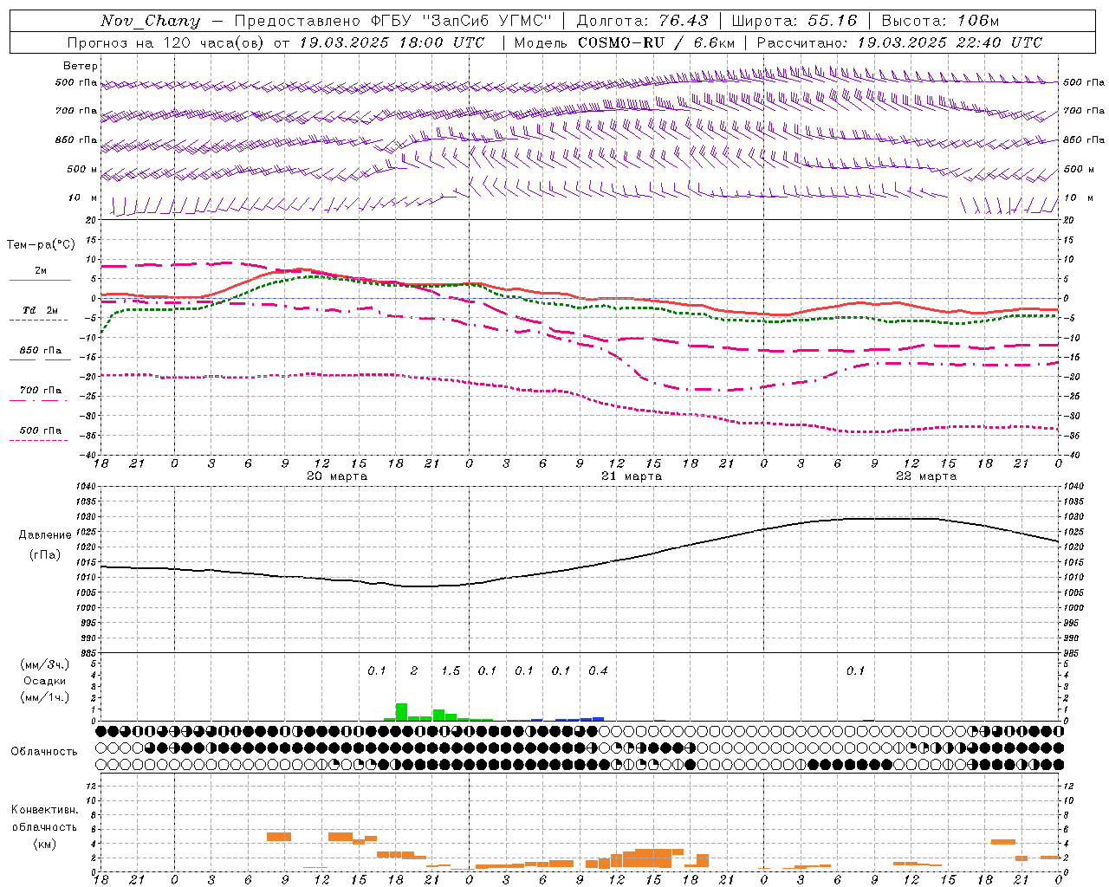Viewport: 1109px width, 887px height.
Task: Select the 'Широта: 55.16' latitude text
Action: 794,21
